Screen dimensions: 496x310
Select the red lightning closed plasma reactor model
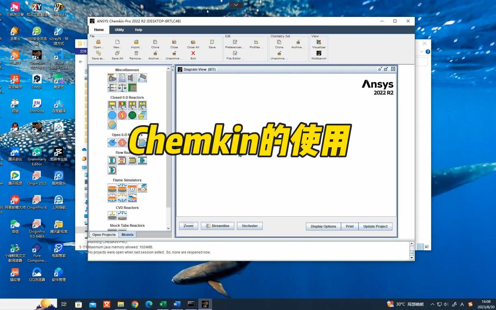click(x=122, y=115)
